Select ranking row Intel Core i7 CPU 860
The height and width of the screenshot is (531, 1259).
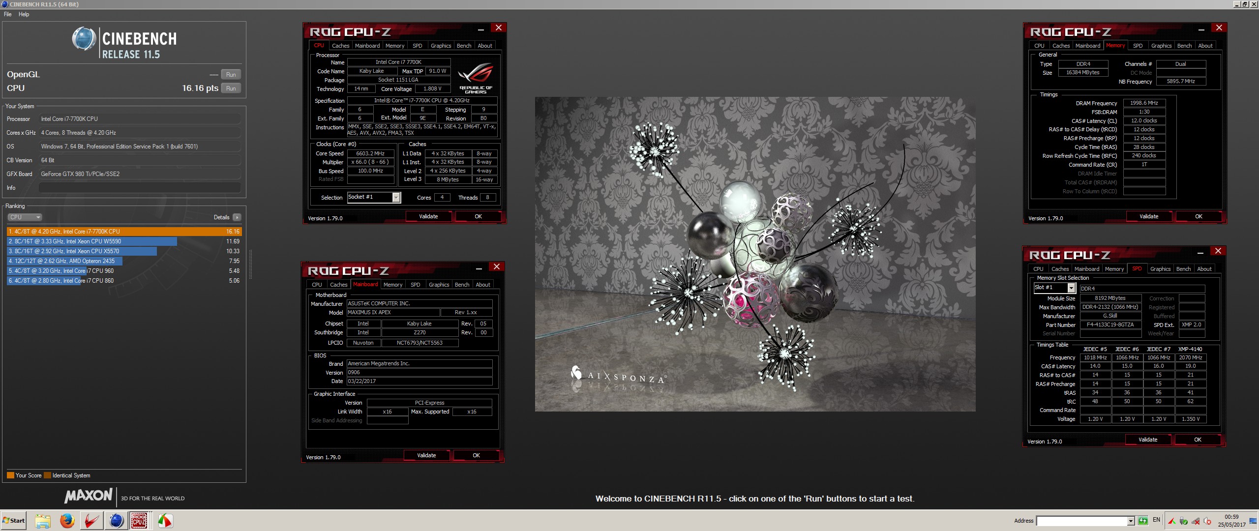coord(124,281)
